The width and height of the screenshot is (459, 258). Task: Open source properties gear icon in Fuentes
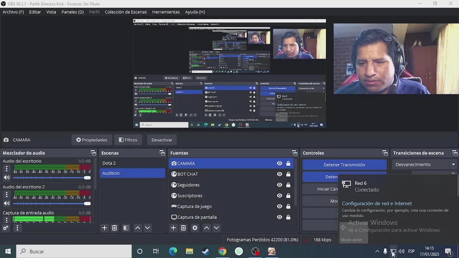click(195, 228)
